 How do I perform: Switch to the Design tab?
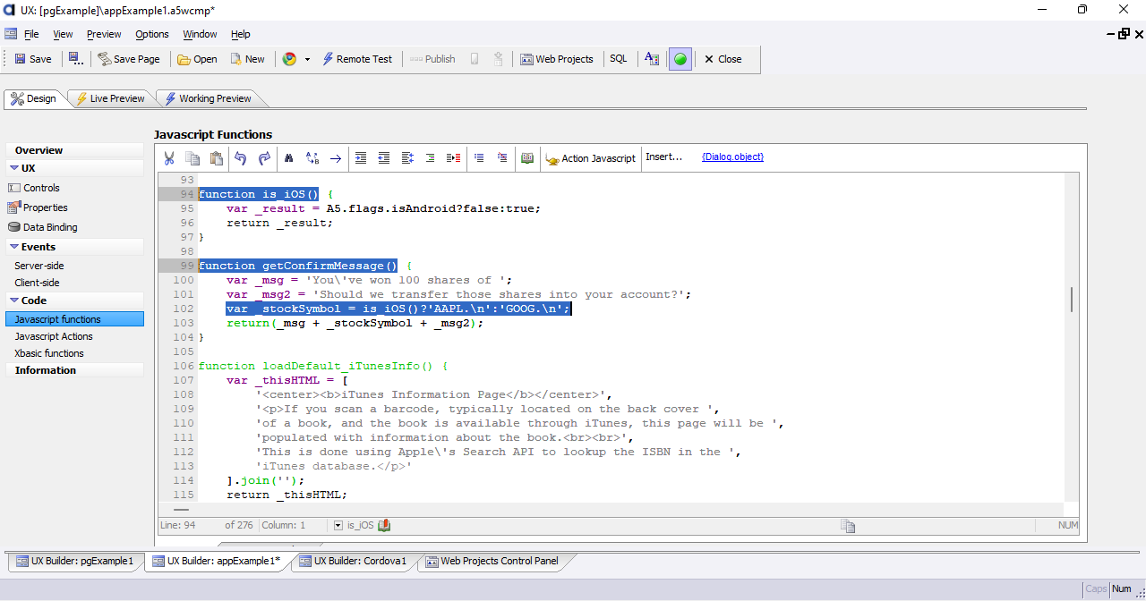click(x=34, y=98)
